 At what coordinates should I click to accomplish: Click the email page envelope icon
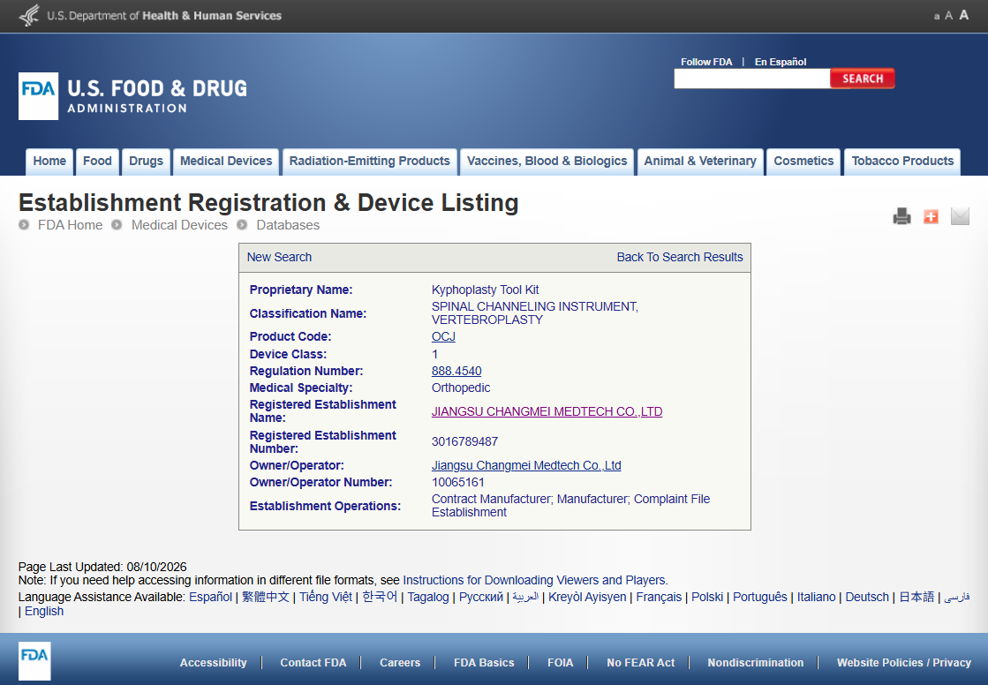(960, 216)
